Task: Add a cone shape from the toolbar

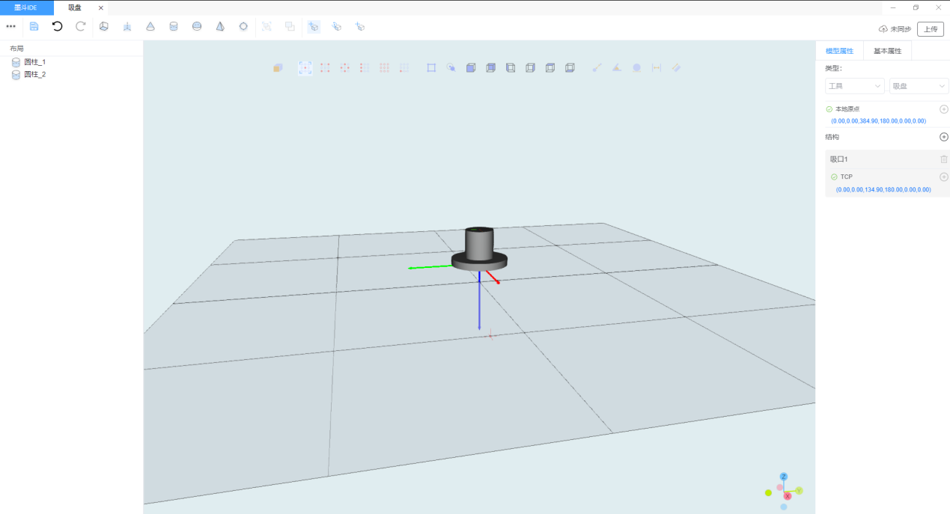Action: 150,26
